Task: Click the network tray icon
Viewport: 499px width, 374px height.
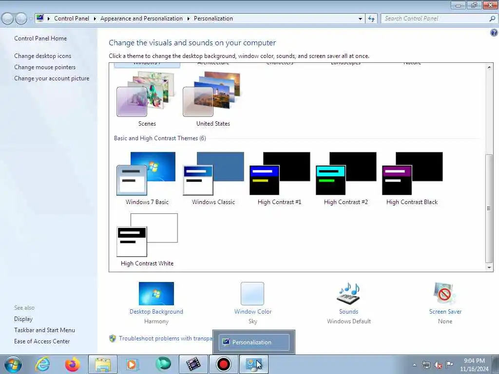Action: click(x=426, y=365)
